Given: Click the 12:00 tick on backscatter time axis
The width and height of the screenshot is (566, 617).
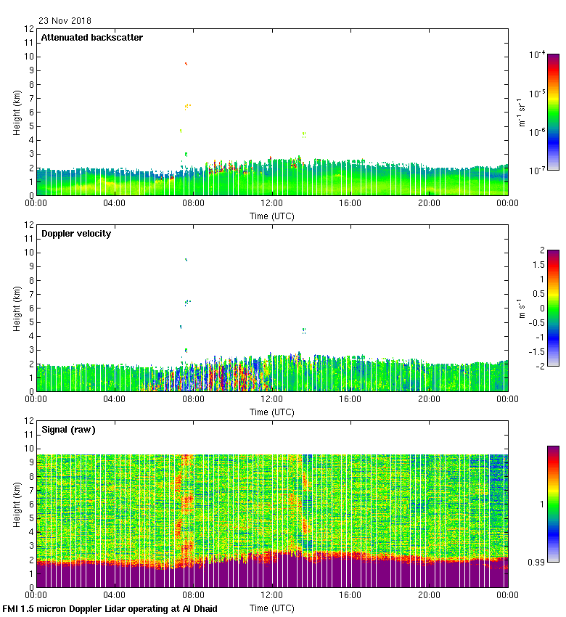Looking at the screenshot, I should pos(272,203).
